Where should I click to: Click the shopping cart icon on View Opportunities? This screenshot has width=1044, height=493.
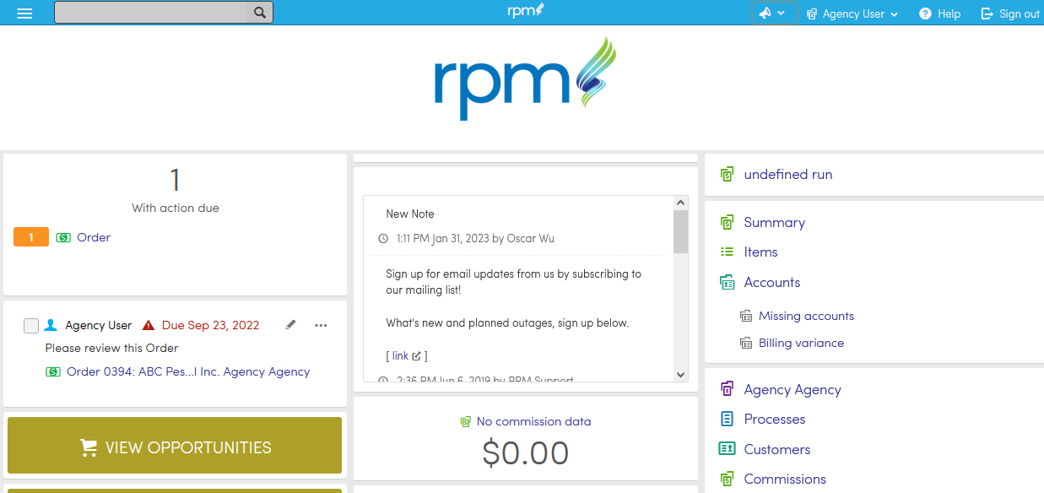89,447
